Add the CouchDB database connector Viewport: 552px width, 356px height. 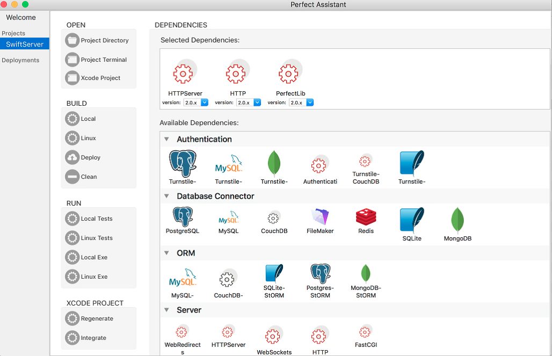(274, 222)
